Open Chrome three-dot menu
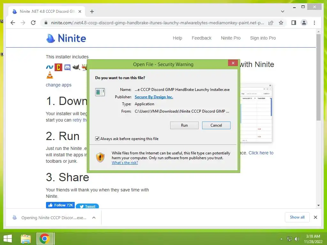The width and height of the screenshot is (327, 245). [314, 23]
